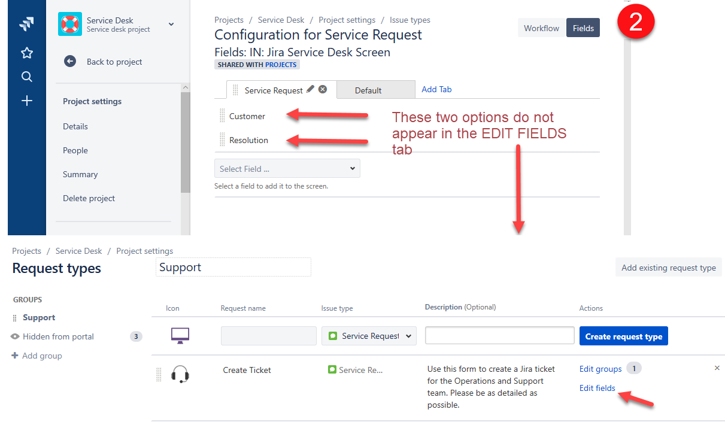The image size is (725, 443).
Task: Click the Support group name input
Action: (x=233, y=267)
